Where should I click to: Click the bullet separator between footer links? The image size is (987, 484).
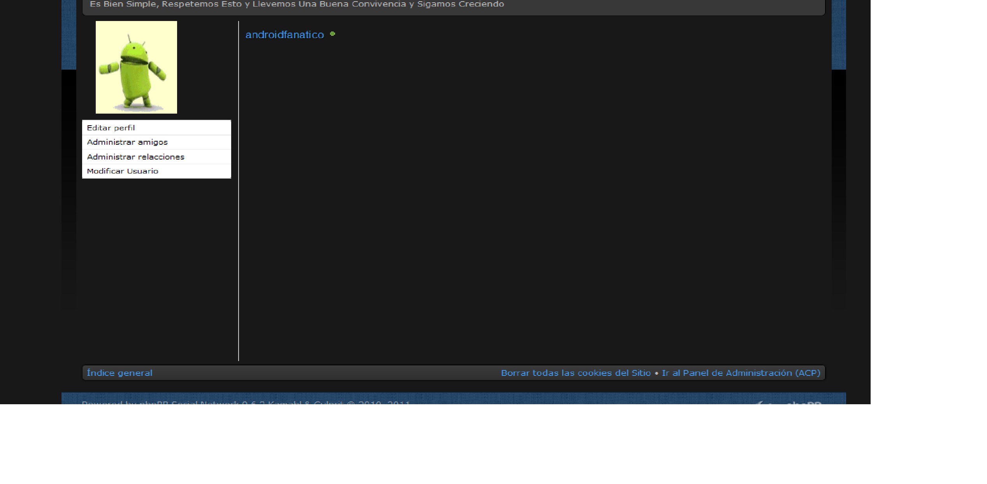(657, 373)
